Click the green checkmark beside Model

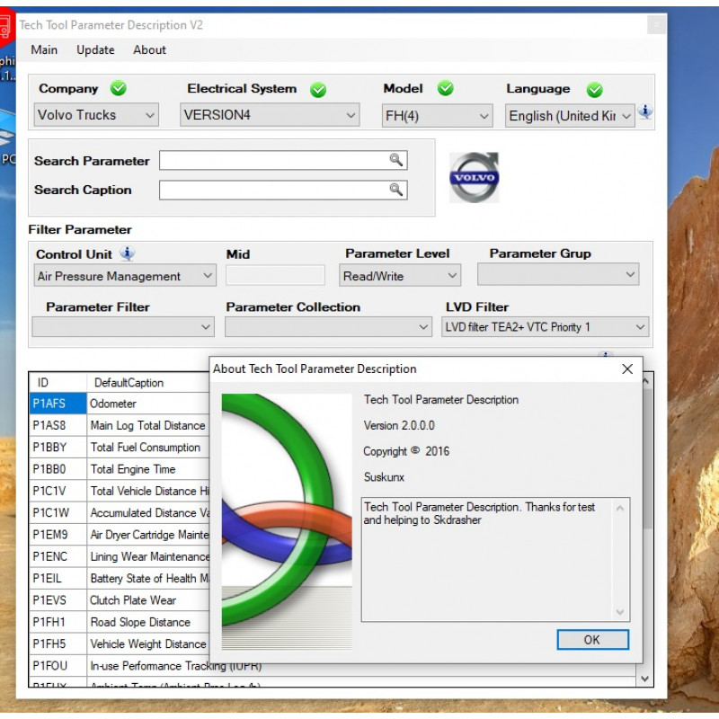(443, 88)
